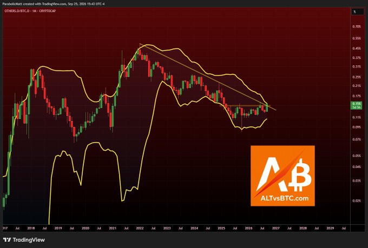The image size is (368, 248).
Task: Click the 2029 time axis label
Action: click(x=330, y=228)
